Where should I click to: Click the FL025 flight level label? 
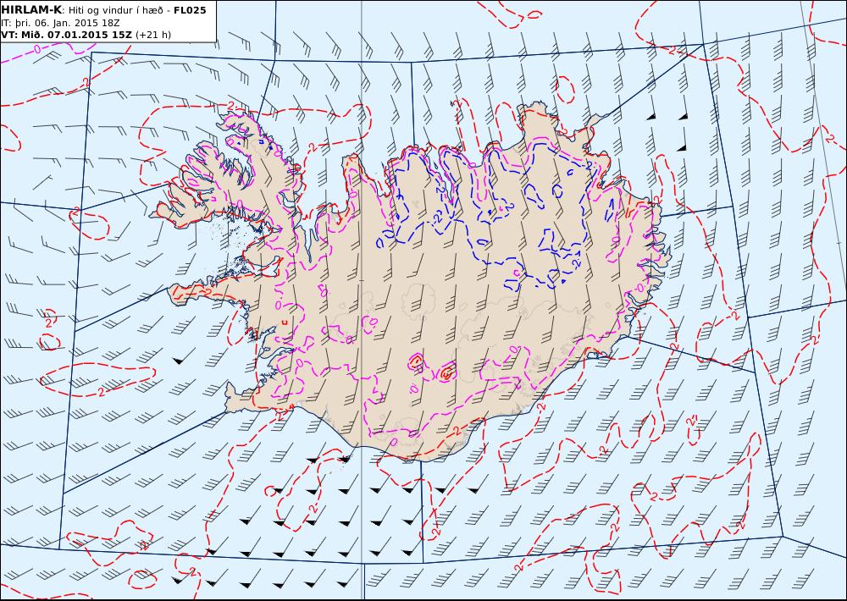(x=190, y=10)
